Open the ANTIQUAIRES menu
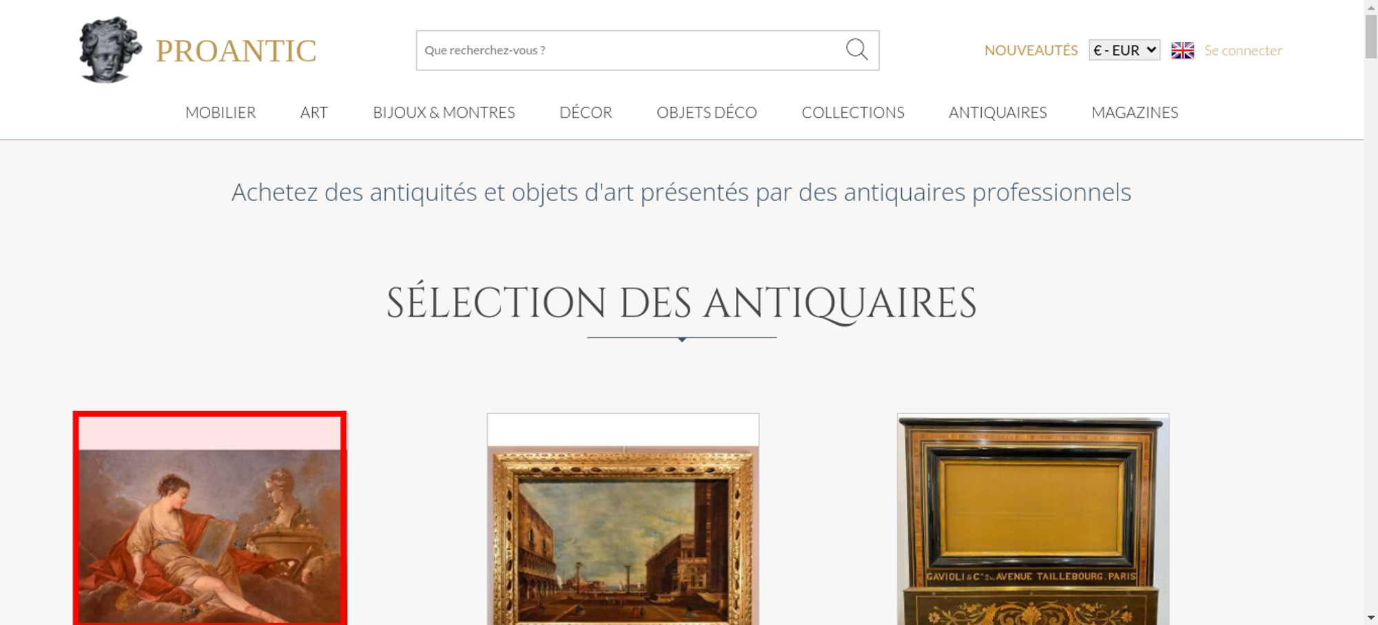The width and height of the screenshot is (1378, 625). tap(998, 112)
